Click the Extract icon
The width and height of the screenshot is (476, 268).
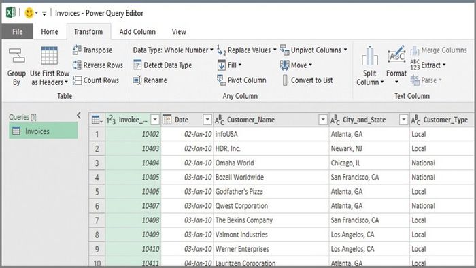(x=415, y=65)
